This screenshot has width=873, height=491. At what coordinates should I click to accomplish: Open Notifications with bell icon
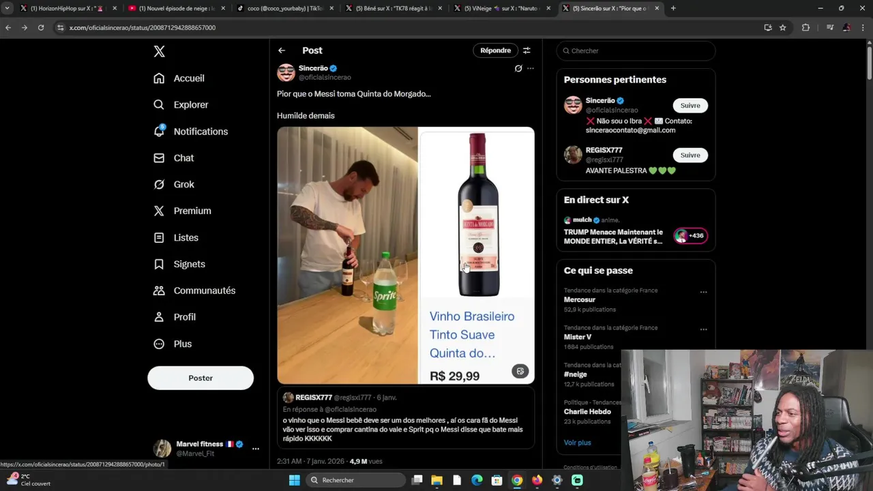click(x=191, y=132)
